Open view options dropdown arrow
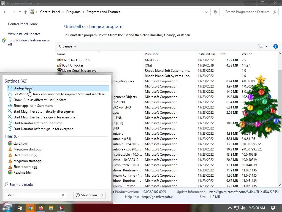 (x=267, y=46)
